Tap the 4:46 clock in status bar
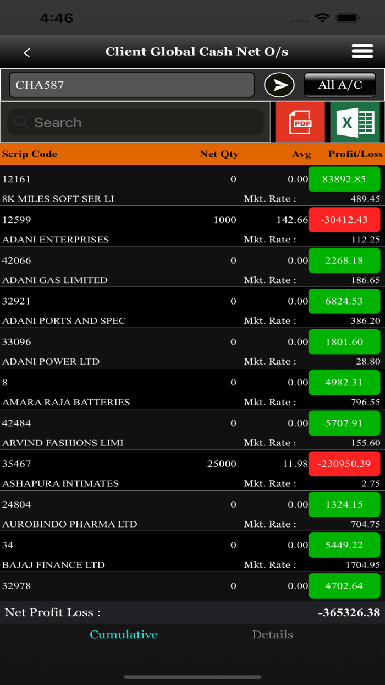Image resolution: width=385 pixels, height=685 pixels. (x=56, y=18)
